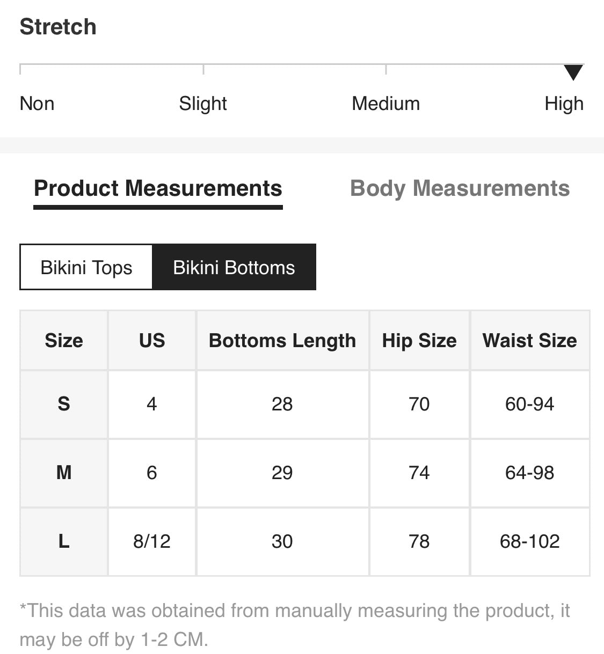
Task: Select the Product Measurements tab
Action: (x=158, y=188)
